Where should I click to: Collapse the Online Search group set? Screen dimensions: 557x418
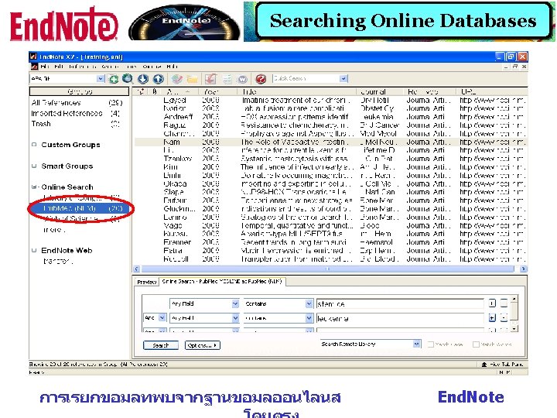click(34, 187)
